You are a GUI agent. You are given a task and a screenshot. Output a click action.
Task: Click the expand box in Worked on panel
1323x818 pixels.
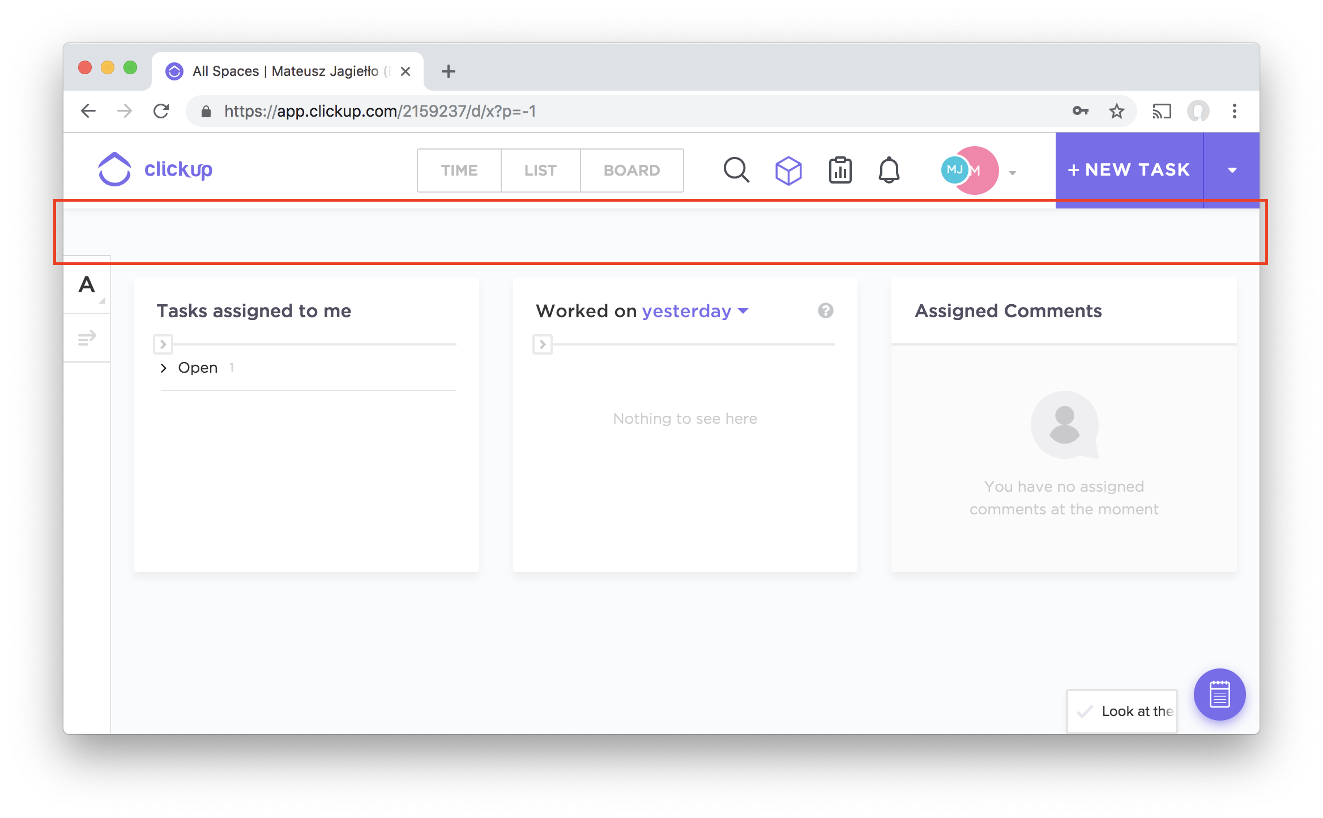543,344
